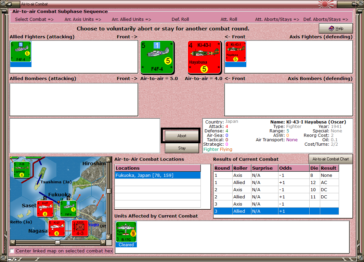Click the AC result for round 1 Allied
The height and width of the screenshot is (262, 364).
324,182
